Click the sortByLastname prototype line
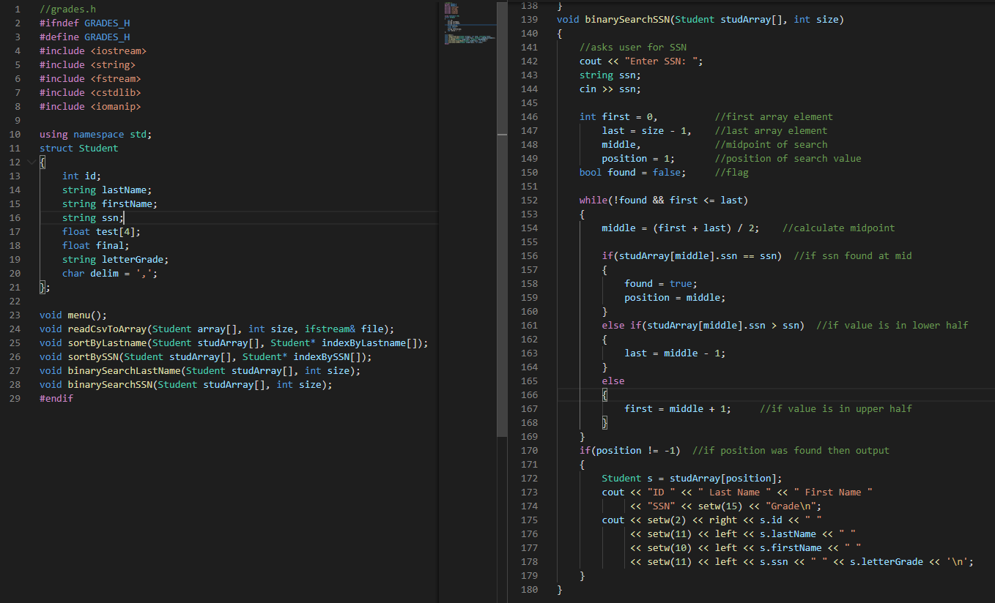Viewport: 995px width, 603px height. coord(234,342)
